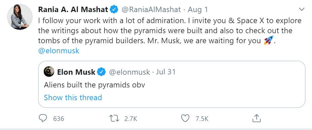Image resolution: width=312 pixels, height=130 pixels.
Task: Click the 7.5K likes count
Action: point(202,119)
